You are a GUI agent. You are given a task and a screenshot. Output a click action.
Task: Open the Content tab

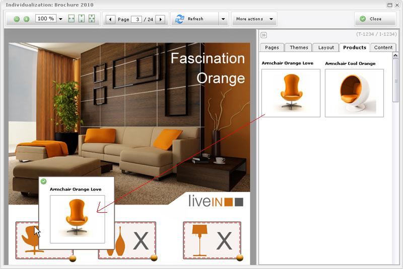(383, 47)
